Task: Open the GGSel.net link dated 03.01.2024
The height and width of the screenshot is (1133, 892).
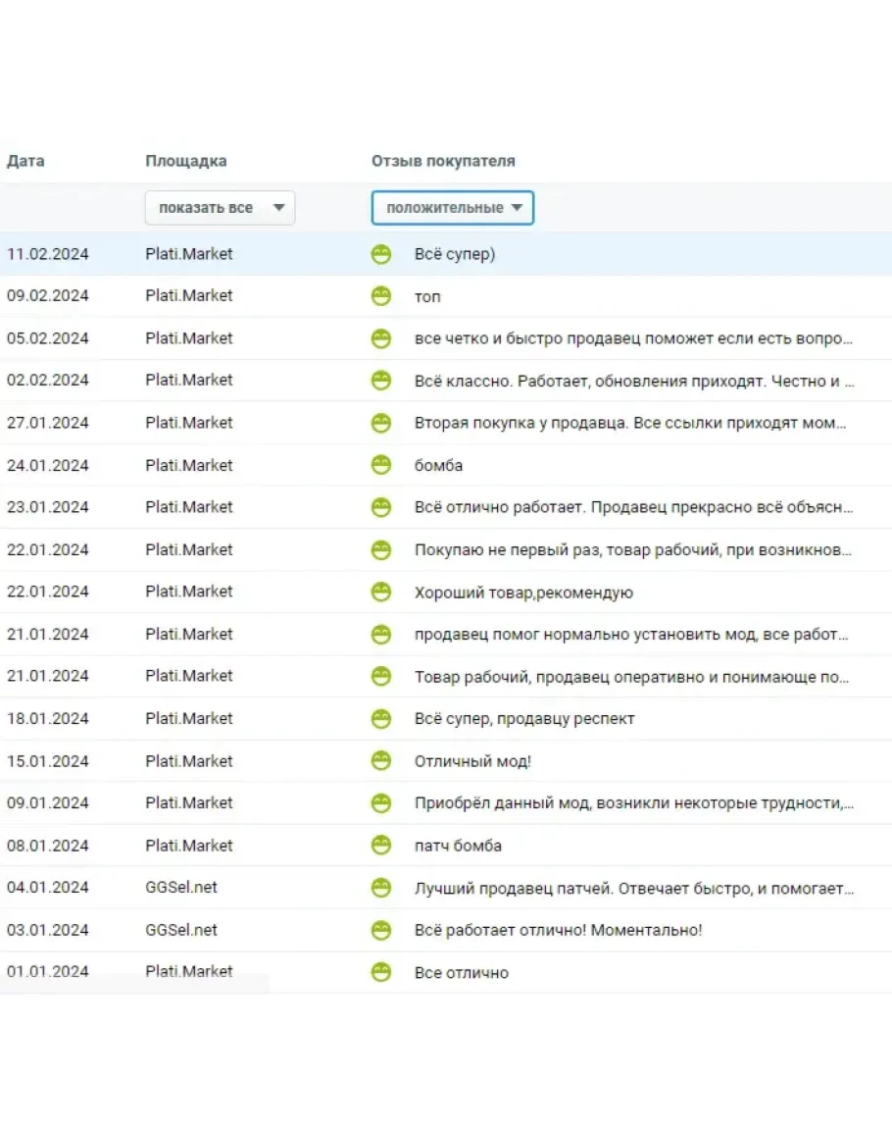Action: [x=181, y=930]
